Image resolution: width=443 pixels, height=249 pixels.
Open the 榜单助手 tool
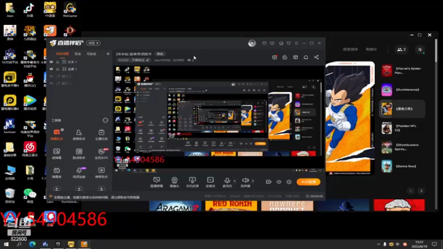coord(101,173)
